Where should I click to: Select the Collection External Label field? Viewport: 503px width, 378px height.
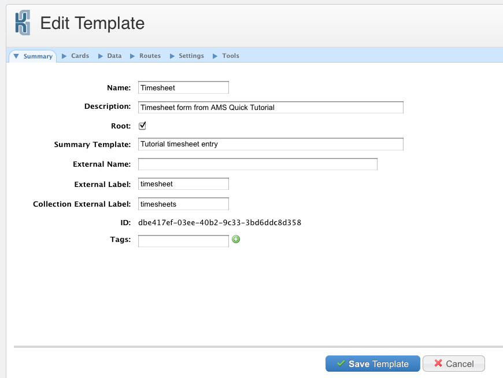pyautogui.click(x=183, y=204)
